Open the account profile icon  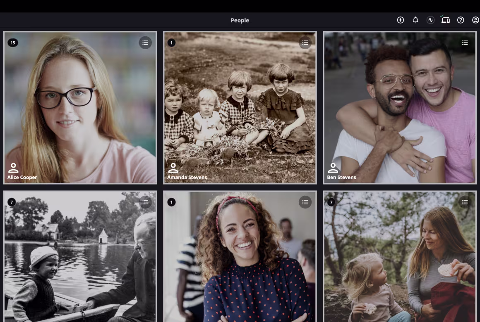coord(475,20)
